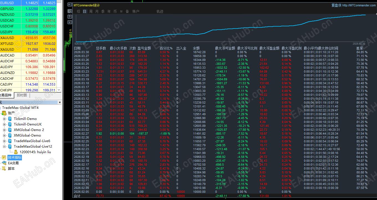Open the http://MTCommander.com link

[x=359, y=5]
